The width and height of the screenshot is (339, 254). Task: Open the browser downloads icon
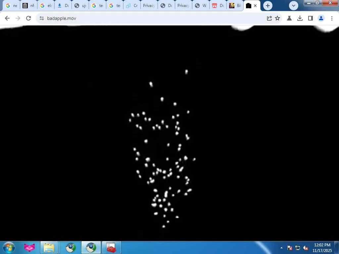pos(300,19)
